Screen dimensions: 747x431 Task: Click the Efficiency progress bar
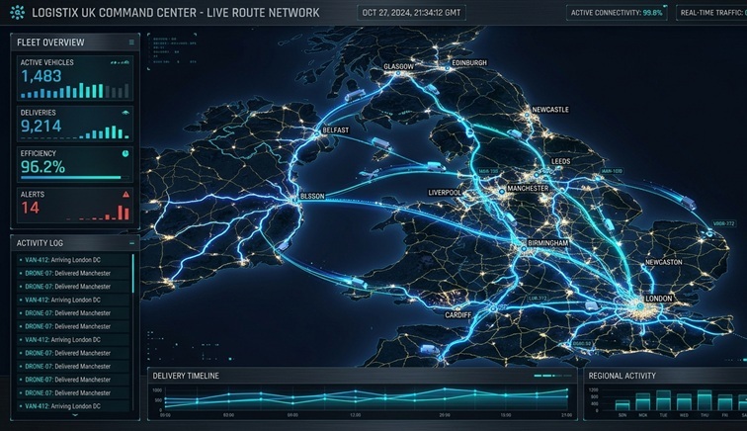71,178
